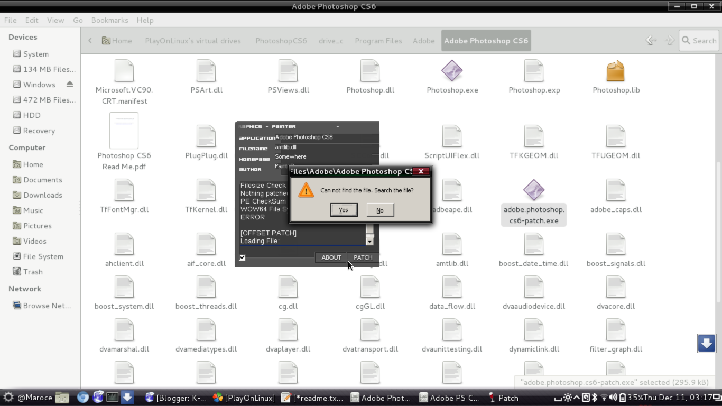The width and height of the screenshot is (722, 406).
Task: Toggle the checkbox in the patcher window
Action: point(242,257)
